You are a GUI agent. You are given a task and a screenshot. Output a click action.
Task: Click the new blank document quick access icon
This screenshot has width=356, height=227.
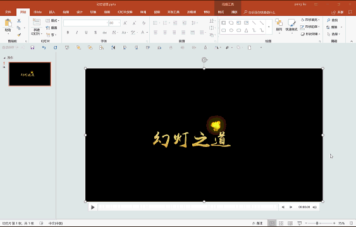[x=249, y=47]
